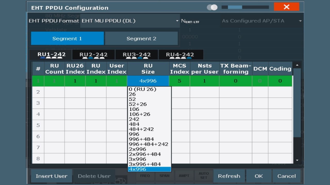Click the Insert User button
The height and width of the screenshot is (185, 330).
(x=52, y=176)
